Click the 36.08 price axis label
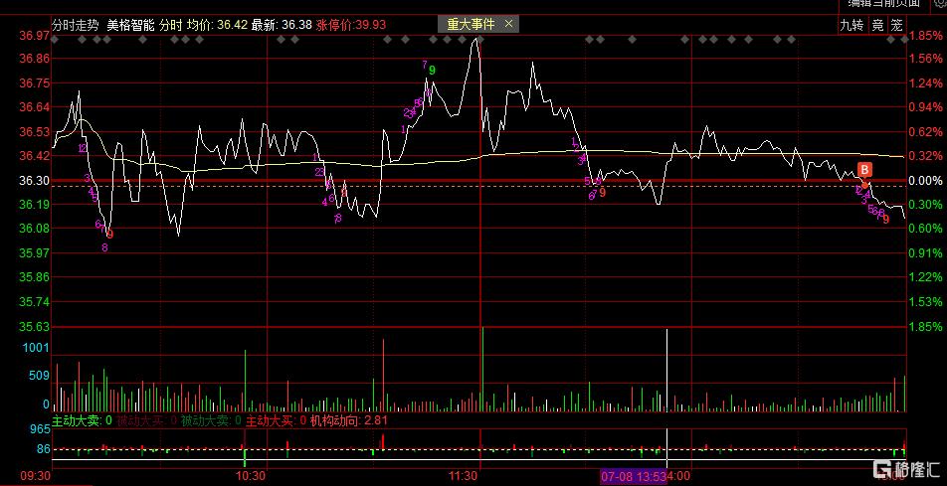The image size is (947, 486). (34, 229)
